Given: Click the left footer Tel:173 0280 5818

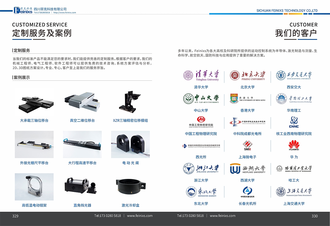Looking at the screenshot, I should tap(108, 216).
